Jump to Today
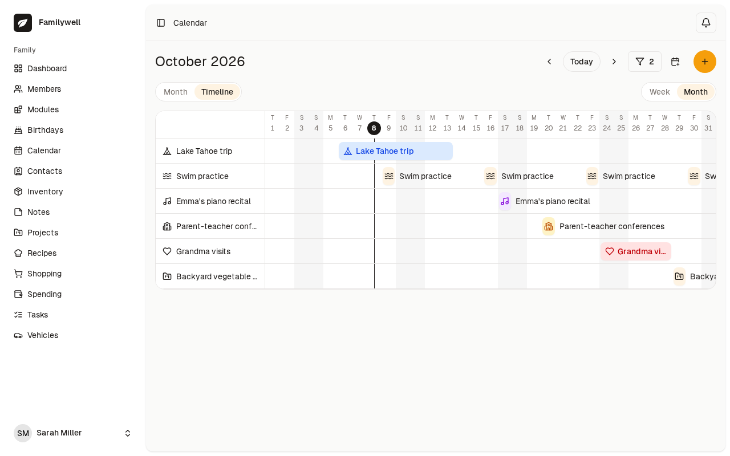This screenshot has height=456, width=730. pos(582,62)
